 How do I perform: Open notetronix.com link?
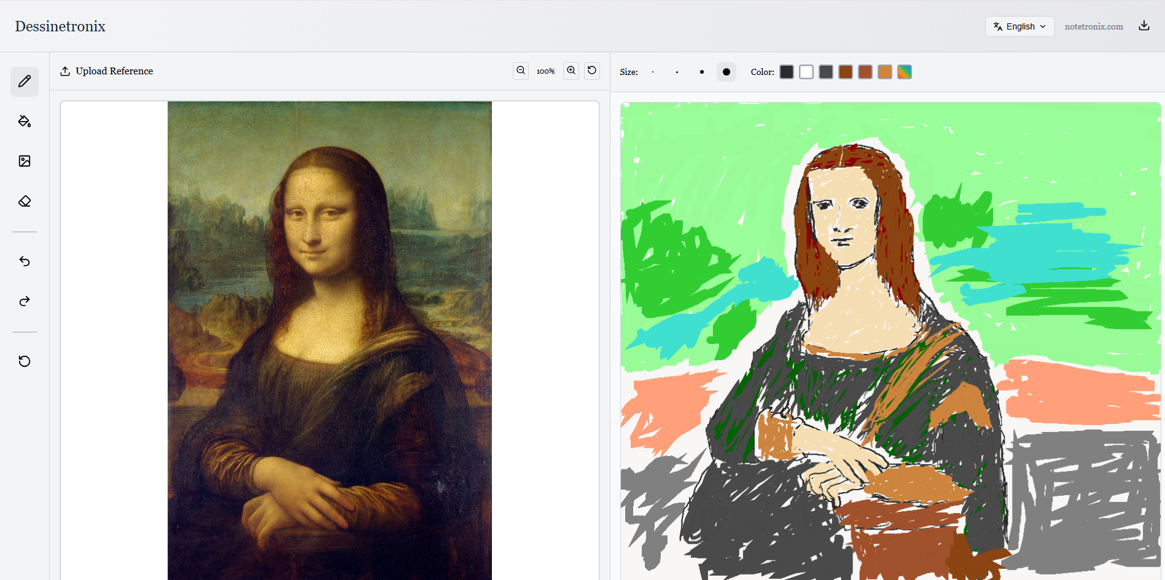1094,26
